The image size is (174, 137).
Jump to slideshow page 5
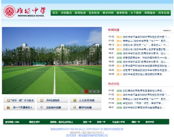98,92
